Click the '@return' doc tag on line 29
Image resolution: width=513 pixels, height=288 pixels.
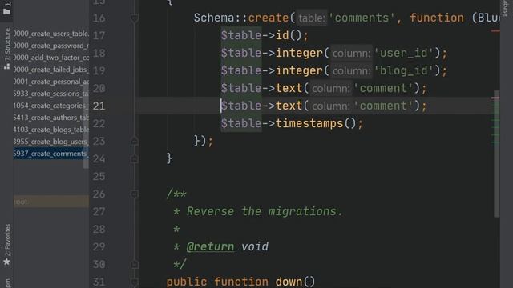pyautogui.click(x=210, y=246)
